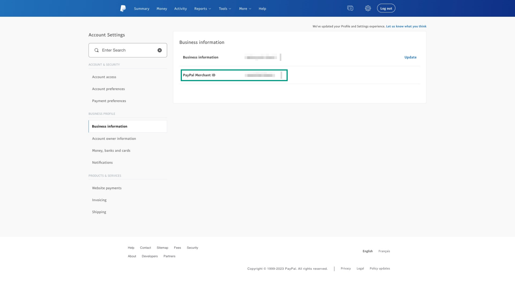Viewport: 515px width, 287px height.
Task: Click the search magnifier icon
Action: pyautogui.click(x=96, y=50)
